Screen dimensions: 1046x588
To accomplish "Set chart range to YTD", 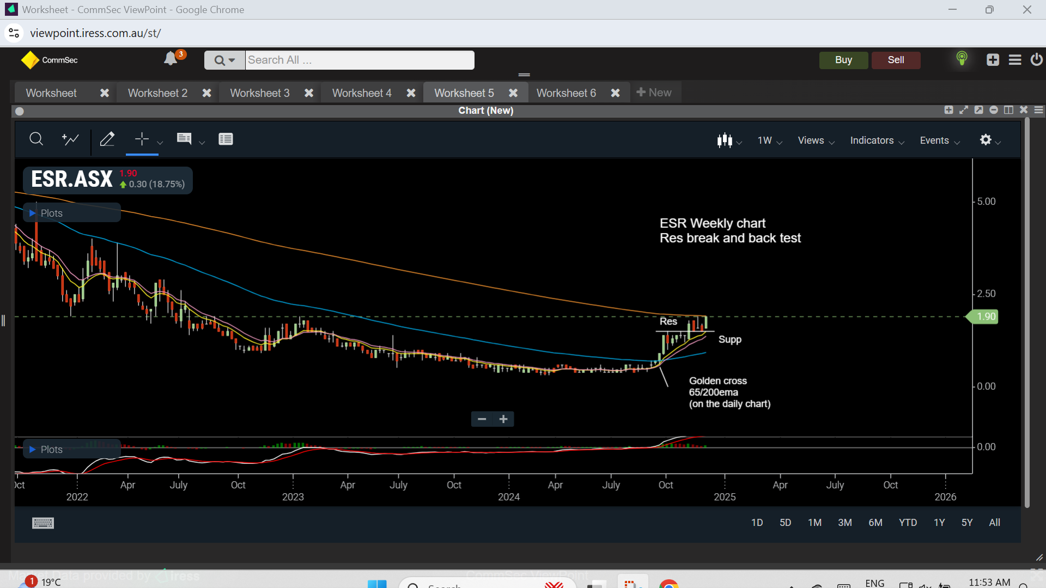I will pyautogui.click(x=908, y=523).
